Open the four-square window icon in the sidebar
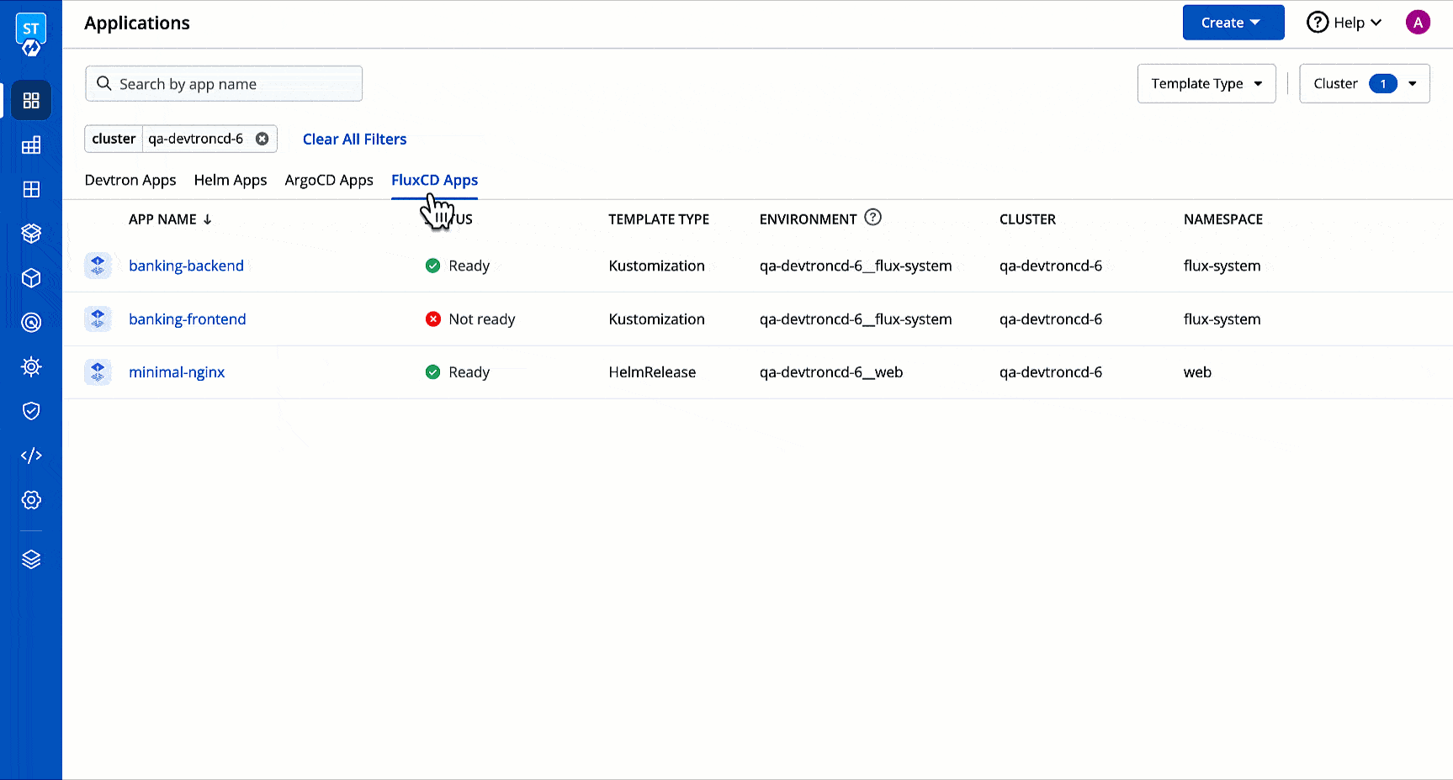Image resolution: width=1453 pixels, height=780 pixels. tap(31, 190)
